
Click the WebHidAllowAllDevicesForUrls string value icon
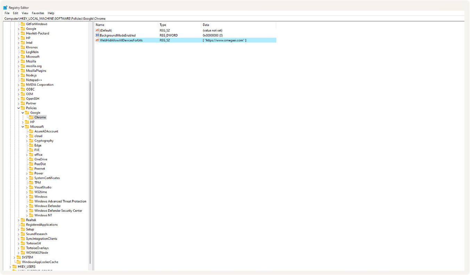97,40
